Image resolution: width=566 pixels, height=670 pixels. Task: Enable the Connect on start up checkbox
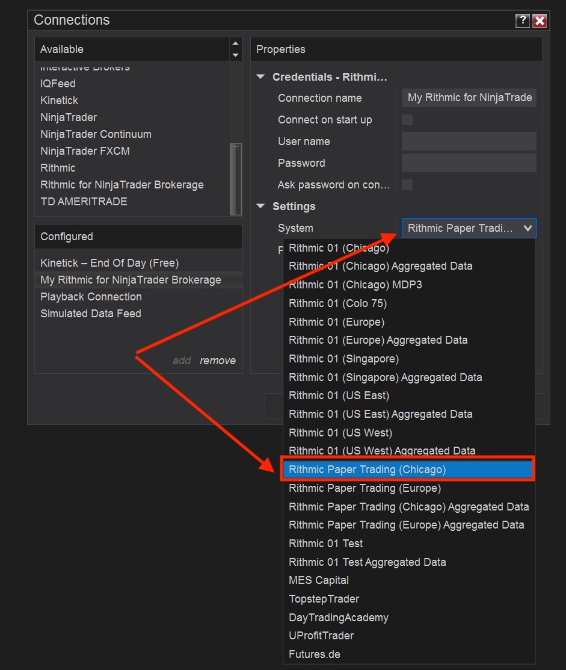click(x=407, y=120)
